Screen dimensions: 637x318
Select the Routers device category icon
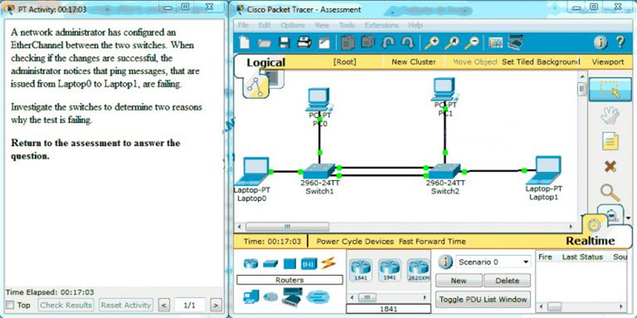pos(251,265)
